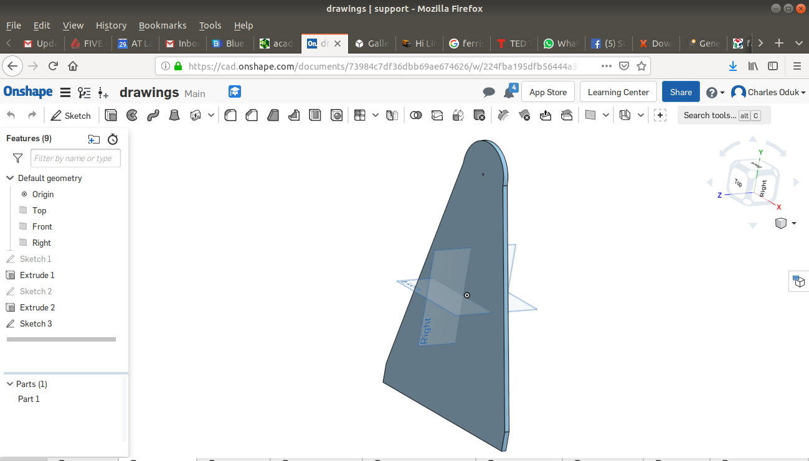The image size is (809, 461).
Task: Click the feature list rollback bar
Action: (x=61, y=339)
